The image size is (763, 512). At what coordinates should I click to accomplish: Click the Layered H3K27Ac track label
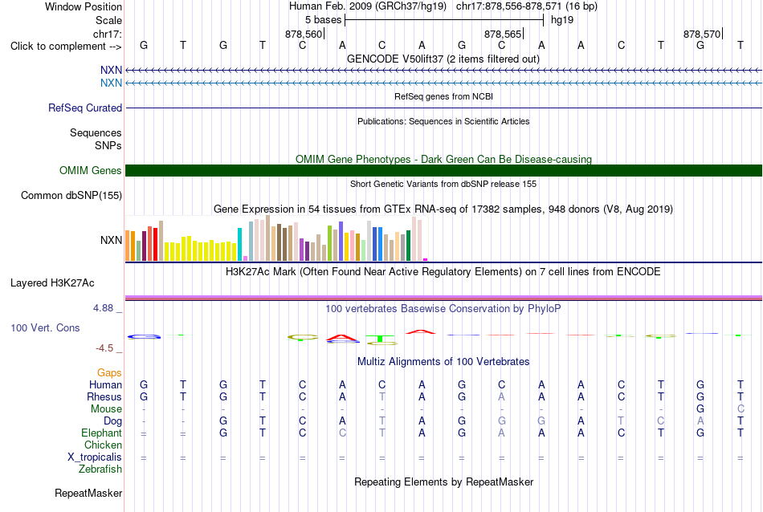tap(52, 283)
